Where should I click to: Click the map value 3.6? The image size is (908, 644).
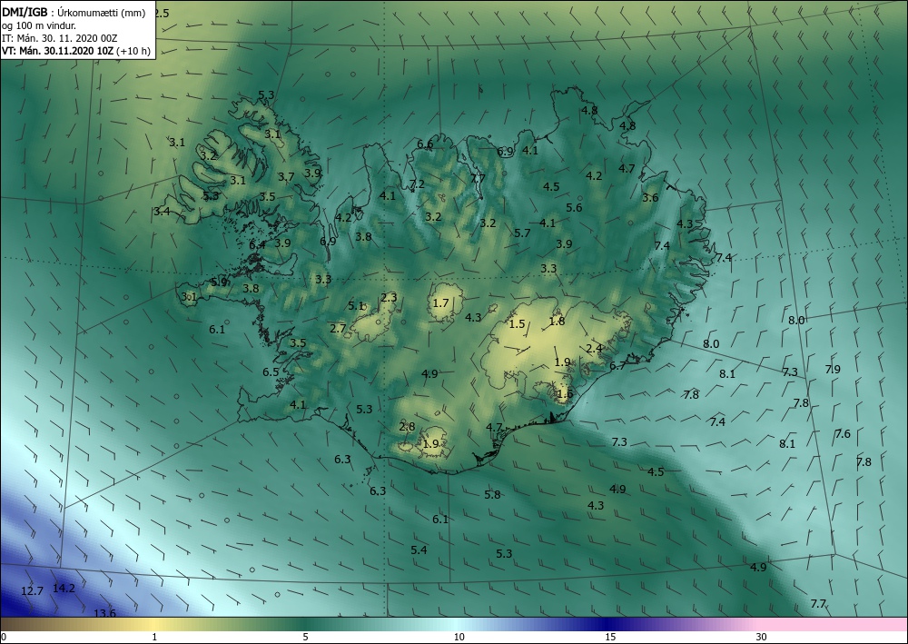tap(650, 197)
